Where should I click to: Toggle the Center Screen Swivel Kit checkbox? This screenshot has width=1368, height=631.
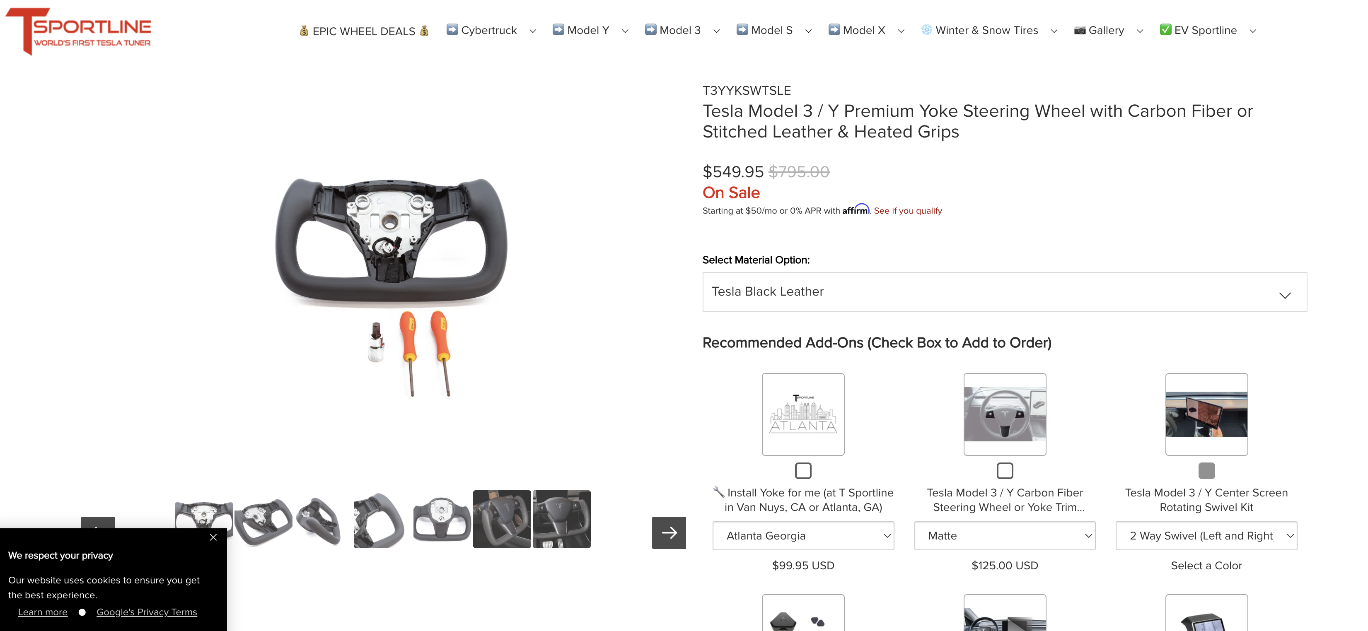(1206, 471)
